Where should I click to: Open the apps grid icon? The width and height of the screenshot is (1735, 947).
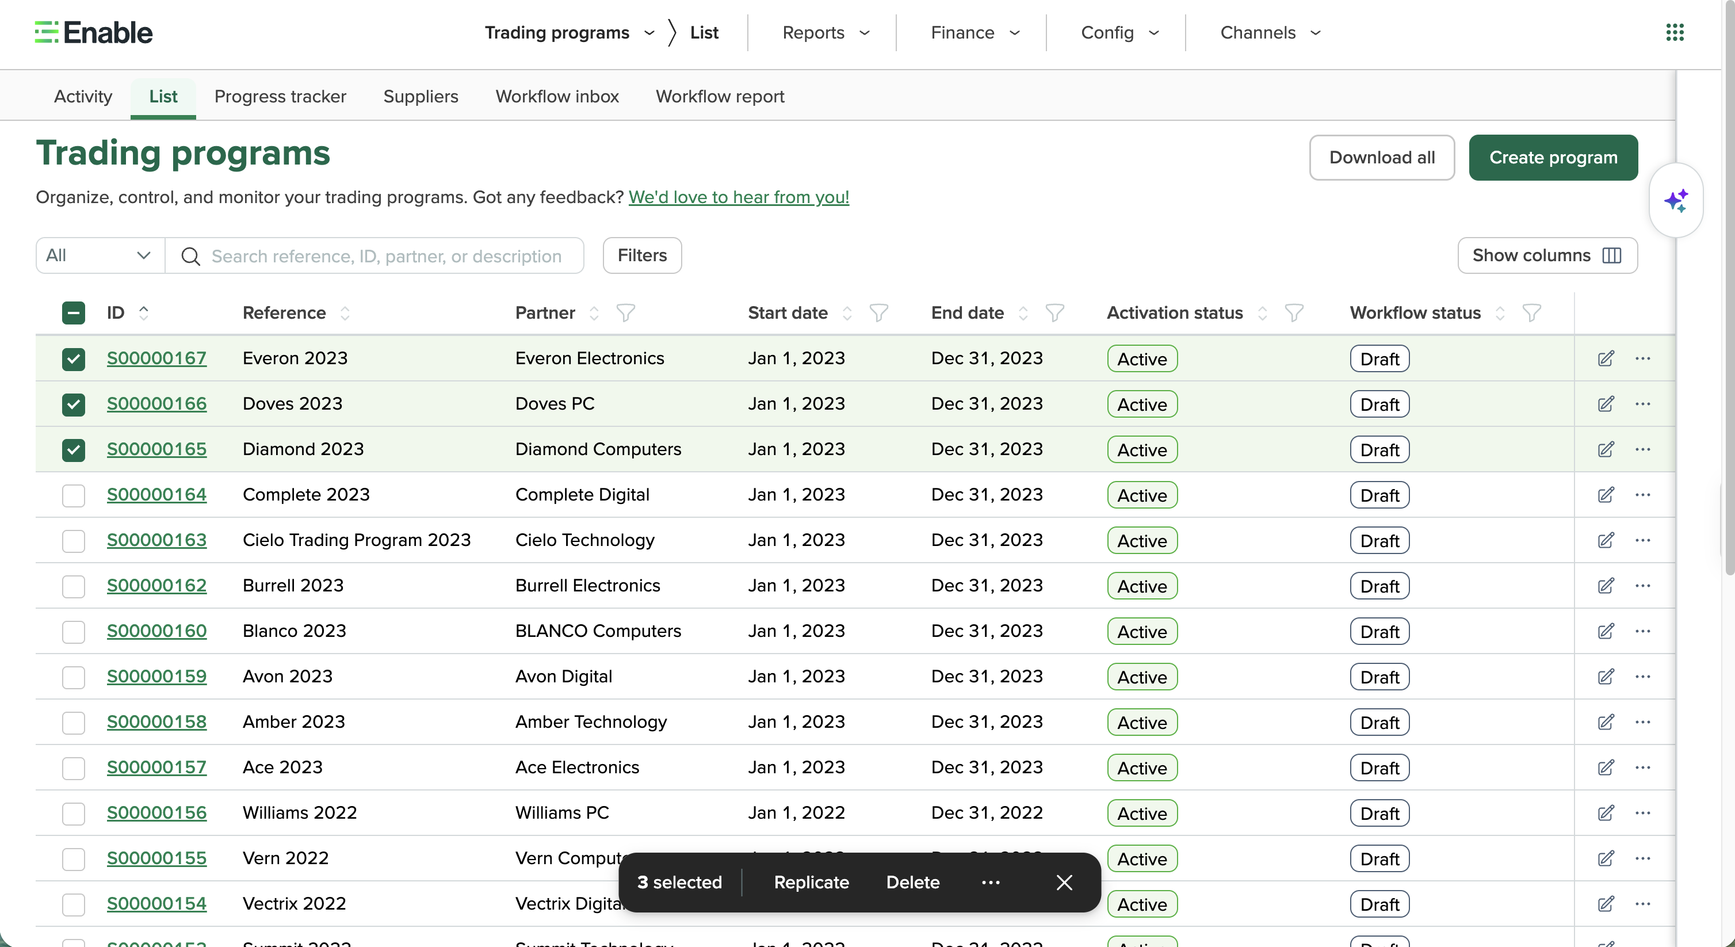pos(1675,32)
